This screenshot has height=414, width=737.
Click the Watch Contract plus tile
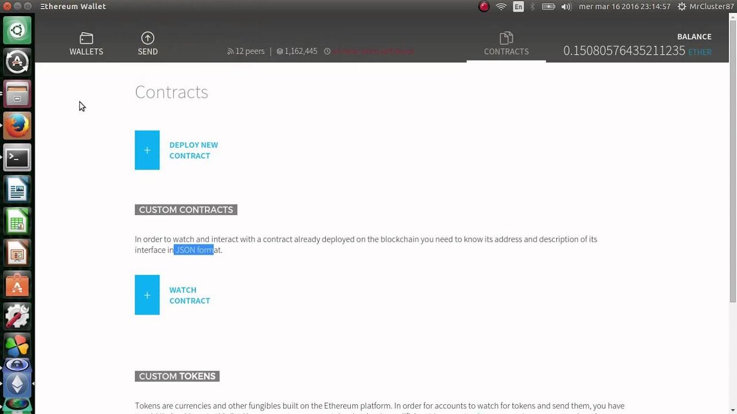[x=147, y=295]
